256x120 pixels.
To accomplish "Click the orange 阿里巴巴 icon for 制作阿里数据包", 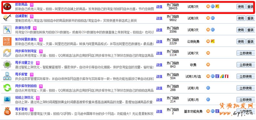I will (7, 41).
